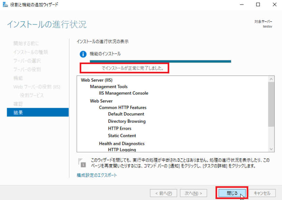
Task: Click the IIS Management Console row
Action: click(124, 93)
